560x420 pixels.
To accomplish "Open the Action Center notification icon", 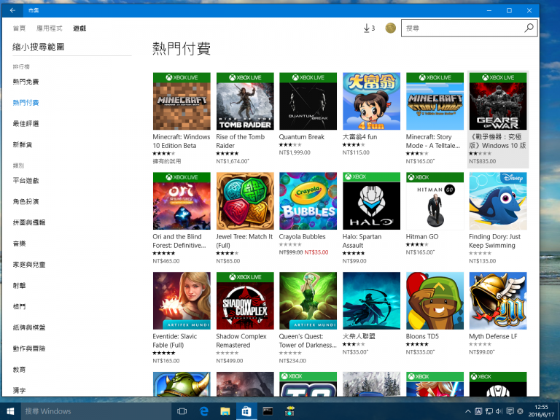I will (510, 411).
